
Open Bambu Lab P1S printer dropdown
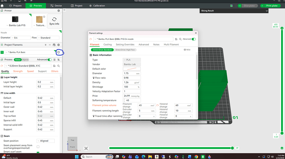click(x=16, y=25)
